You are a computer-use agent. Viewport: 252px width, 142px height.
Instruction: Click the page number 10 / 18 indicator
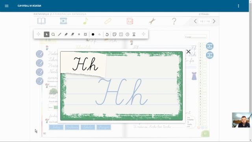205,21
